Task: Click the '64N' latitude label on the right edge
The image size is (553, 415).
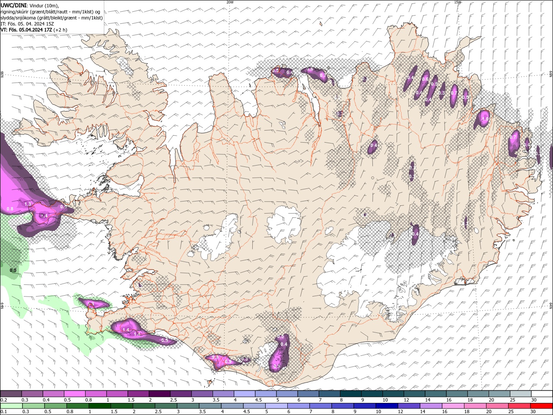Action: (551, 305)
